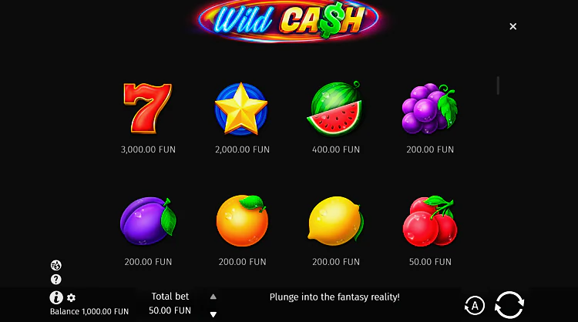Viewport: 578px width, 322px height.
Task: Select the orange fruit symbol
Action: coord(242,220)
